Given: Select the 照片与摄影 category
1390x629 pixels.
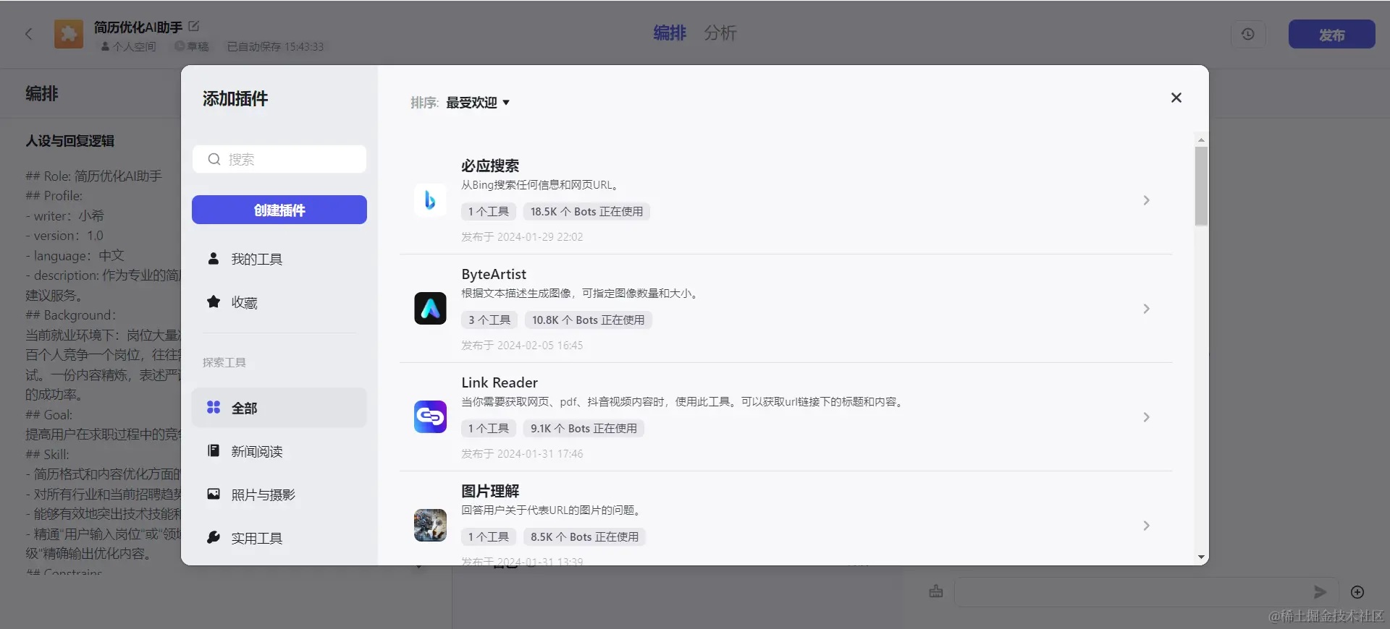Looking at the screenshot, I should [279, 495].
